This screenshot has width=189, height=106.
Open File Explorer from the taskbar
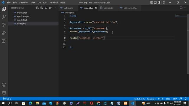coord(37,103)
